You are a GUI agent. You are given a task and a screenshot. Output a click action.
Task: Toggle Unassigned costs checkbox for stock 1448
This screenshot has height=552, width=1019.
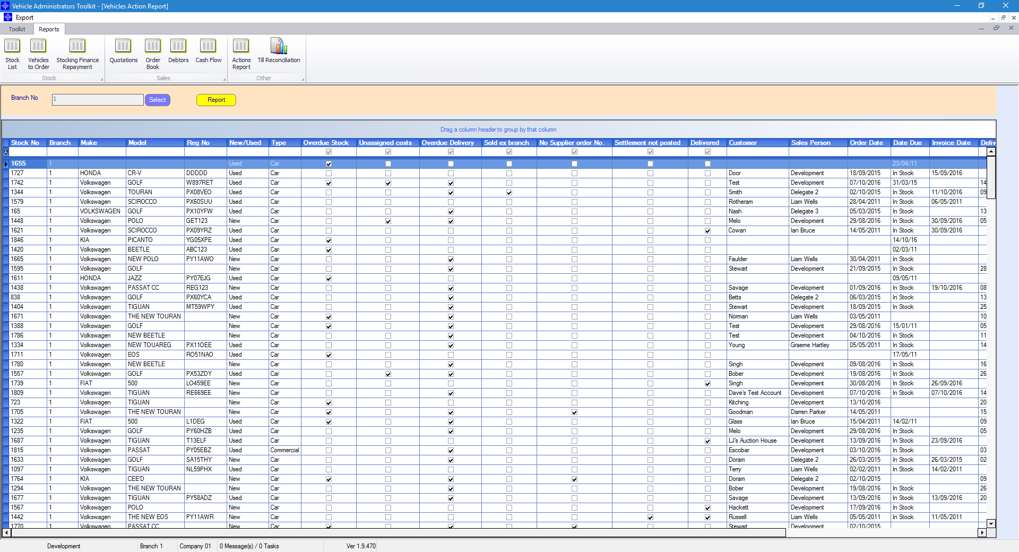388,221
